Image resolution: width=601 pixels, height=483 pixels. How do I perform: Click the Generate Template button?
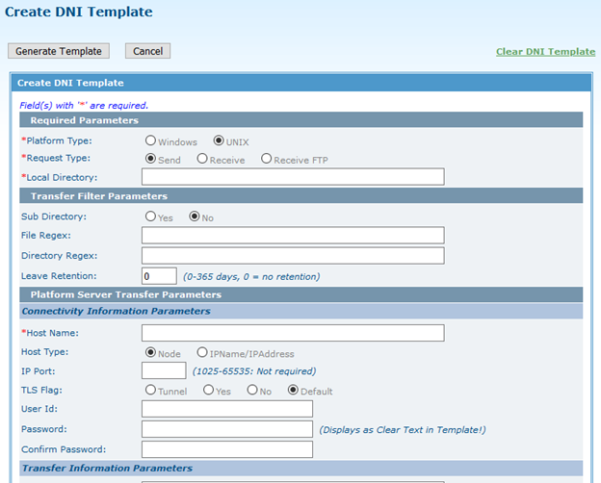click(59, 51)
